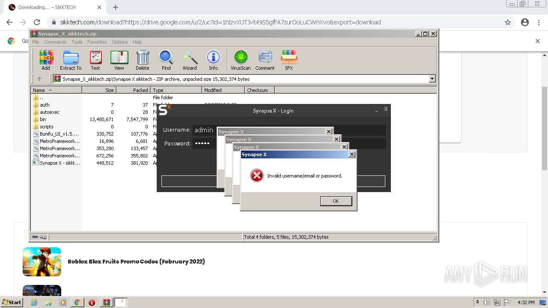548x308 pixels.
Task: Click the Windows Start button
Action: (x=12, y=302)
